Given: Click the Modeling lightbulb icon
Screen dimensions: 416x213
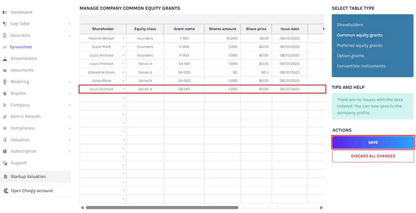Looking at the screenshot, I should pyautogui.click(x=5, y=82).
